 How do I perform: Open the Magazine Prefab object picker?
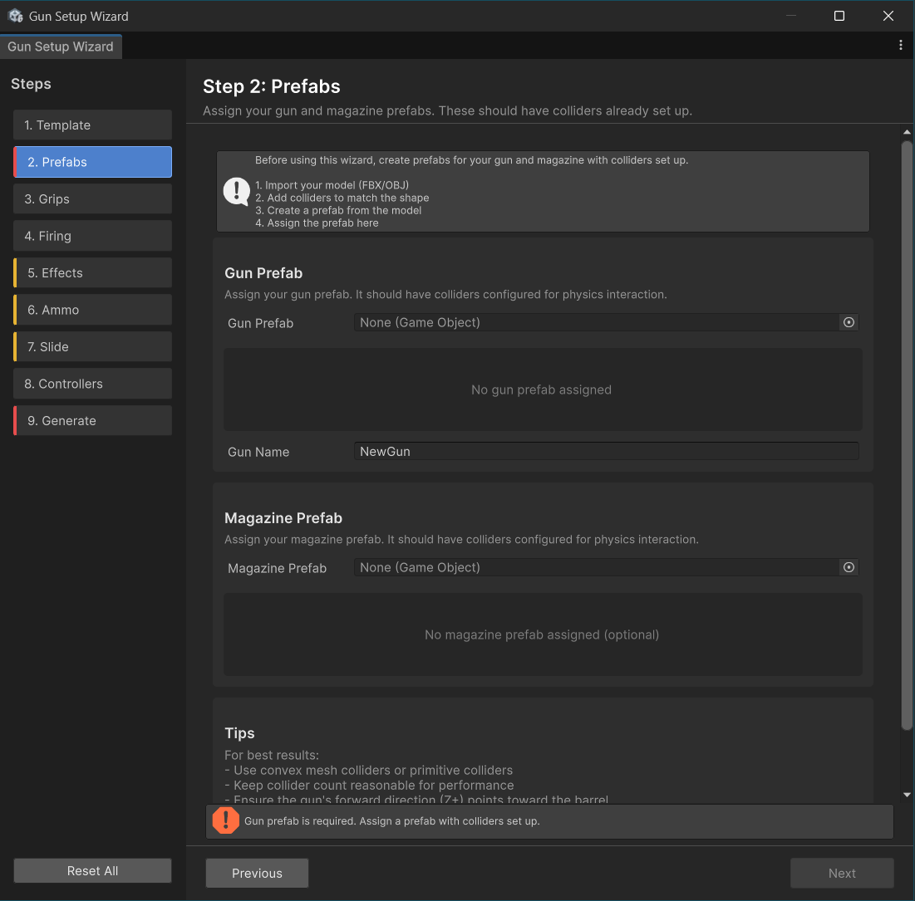tap(849, 567)
